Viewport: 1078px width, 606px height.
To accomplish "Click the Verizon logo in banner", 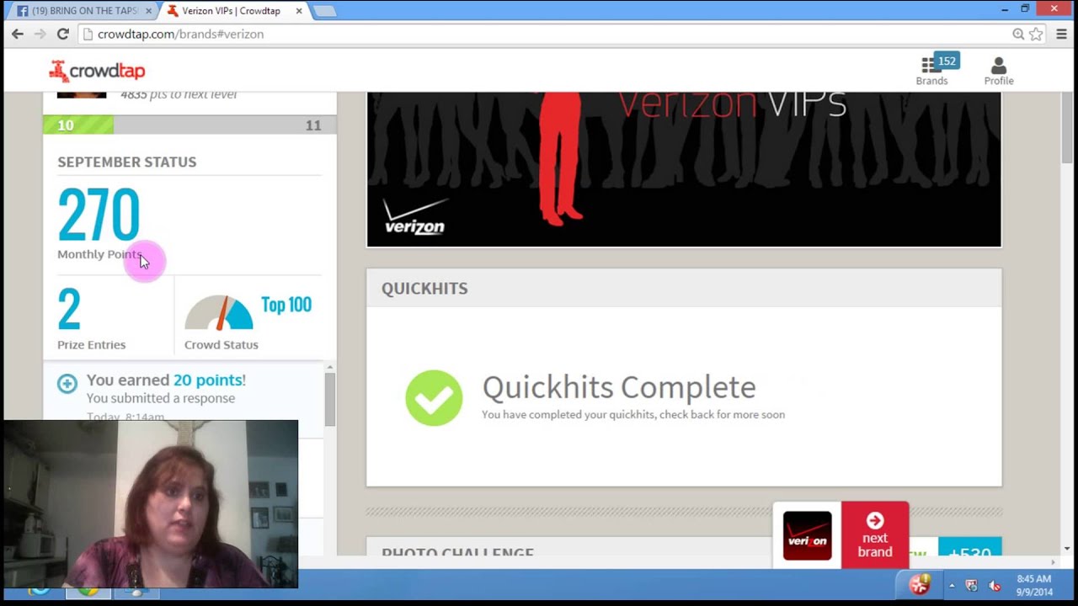I will click(x=414, y=216).
